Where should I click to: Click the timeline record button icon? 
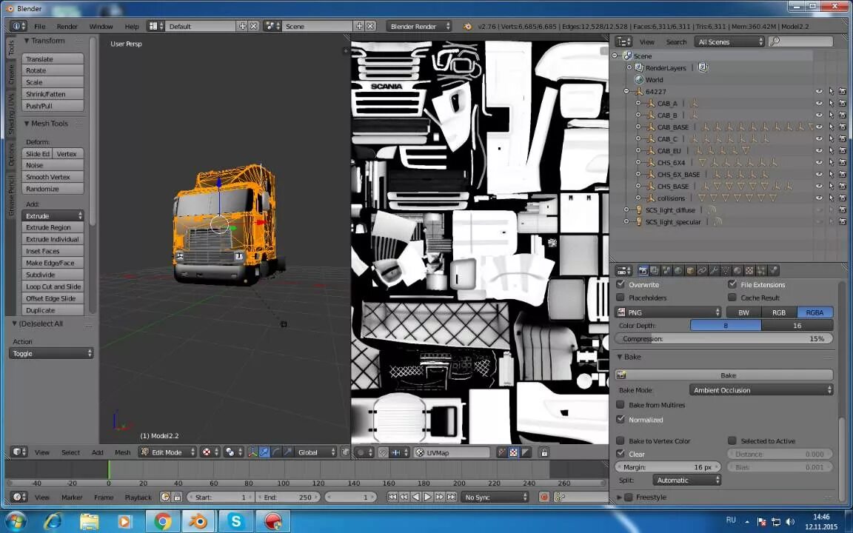tap(543, 497)
